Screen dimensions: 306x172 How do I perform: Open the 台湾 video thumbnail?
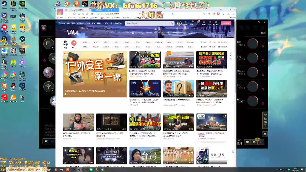[145, 156]
